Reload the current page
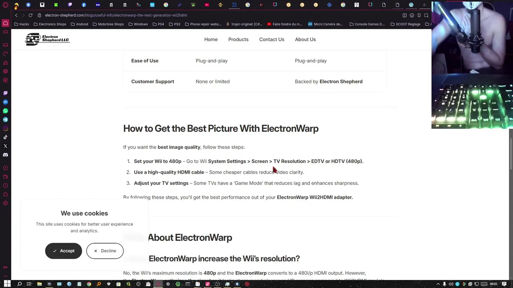 pyautogui.click(x=30, y=15)
